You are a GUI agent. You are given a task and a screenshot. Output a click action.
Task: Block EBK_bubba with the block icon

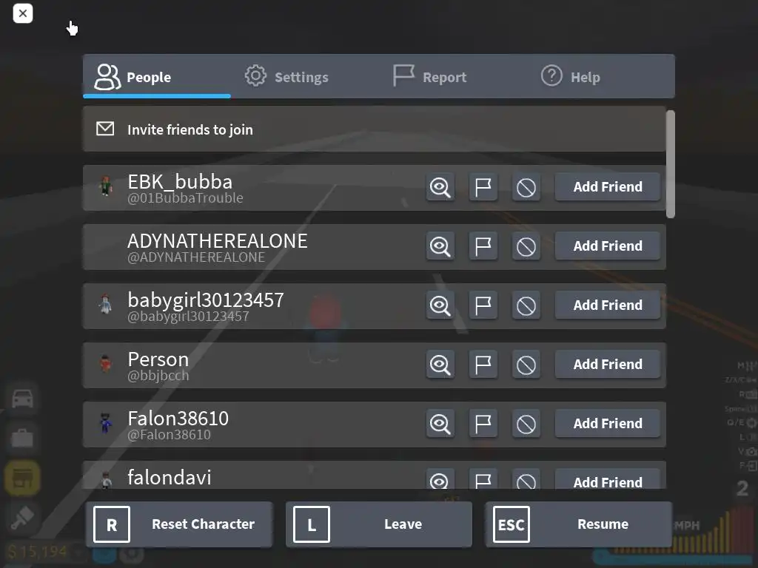526,187
